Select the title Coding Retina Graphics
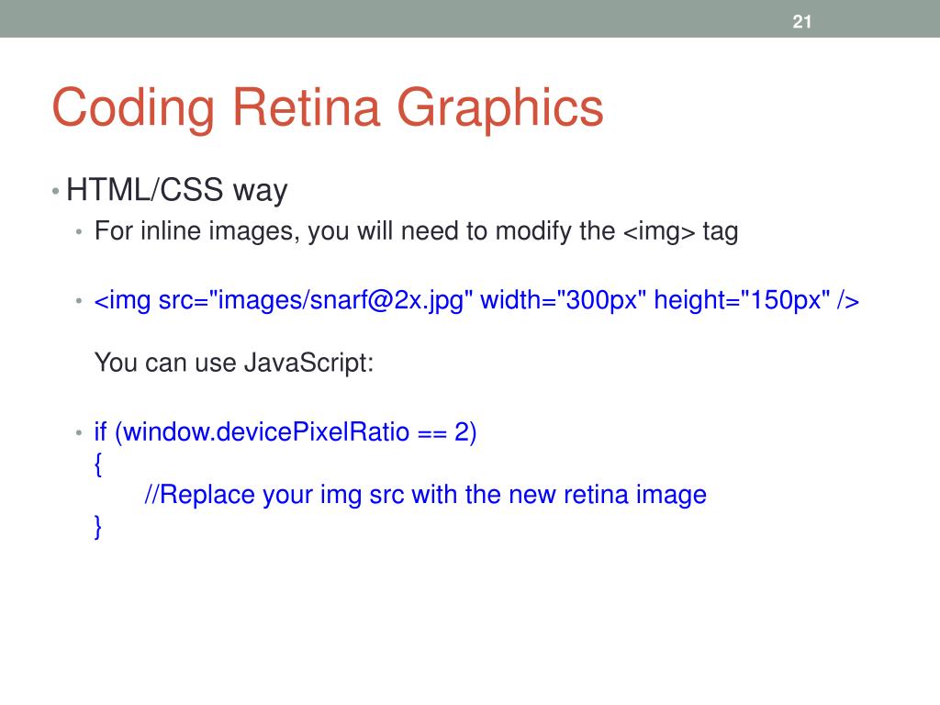Image resolution: width=940 pixels, height=705 pixels. pyautogui.click(x=328, y=108)
